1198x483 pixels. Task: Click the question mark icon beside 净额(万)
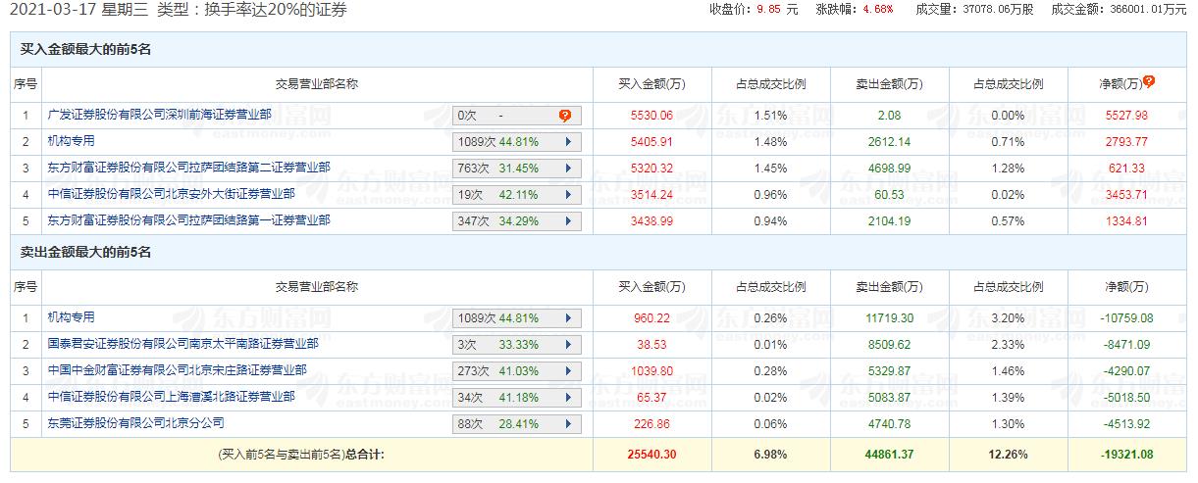click(1149, 82)
